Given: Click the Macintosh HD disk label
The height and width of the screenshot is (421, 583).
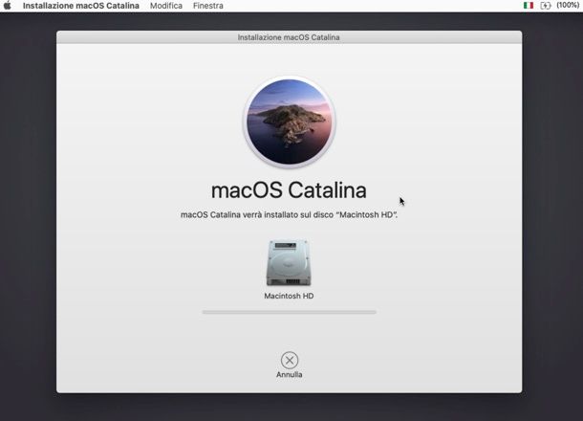Looking at the screenshot, I should pyautogui.click(x=289, y=296).
